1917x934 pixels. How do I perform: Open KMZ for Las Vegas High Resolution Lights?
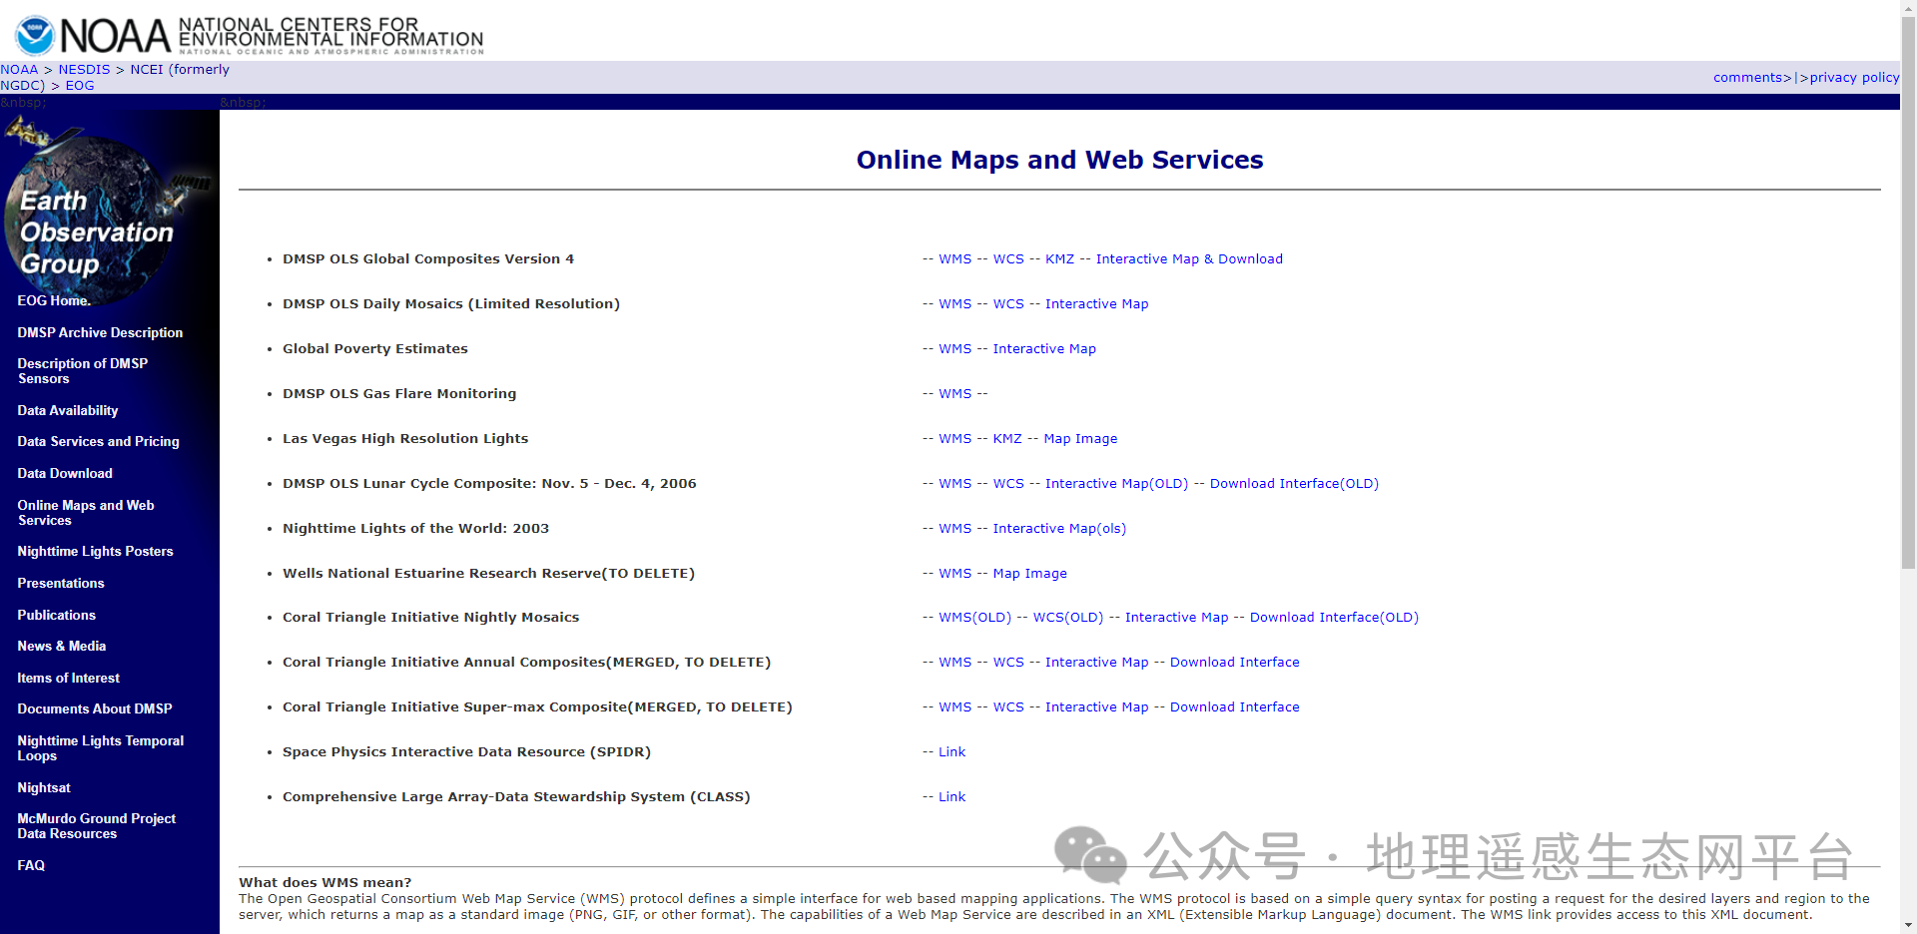click(1007, 438)
